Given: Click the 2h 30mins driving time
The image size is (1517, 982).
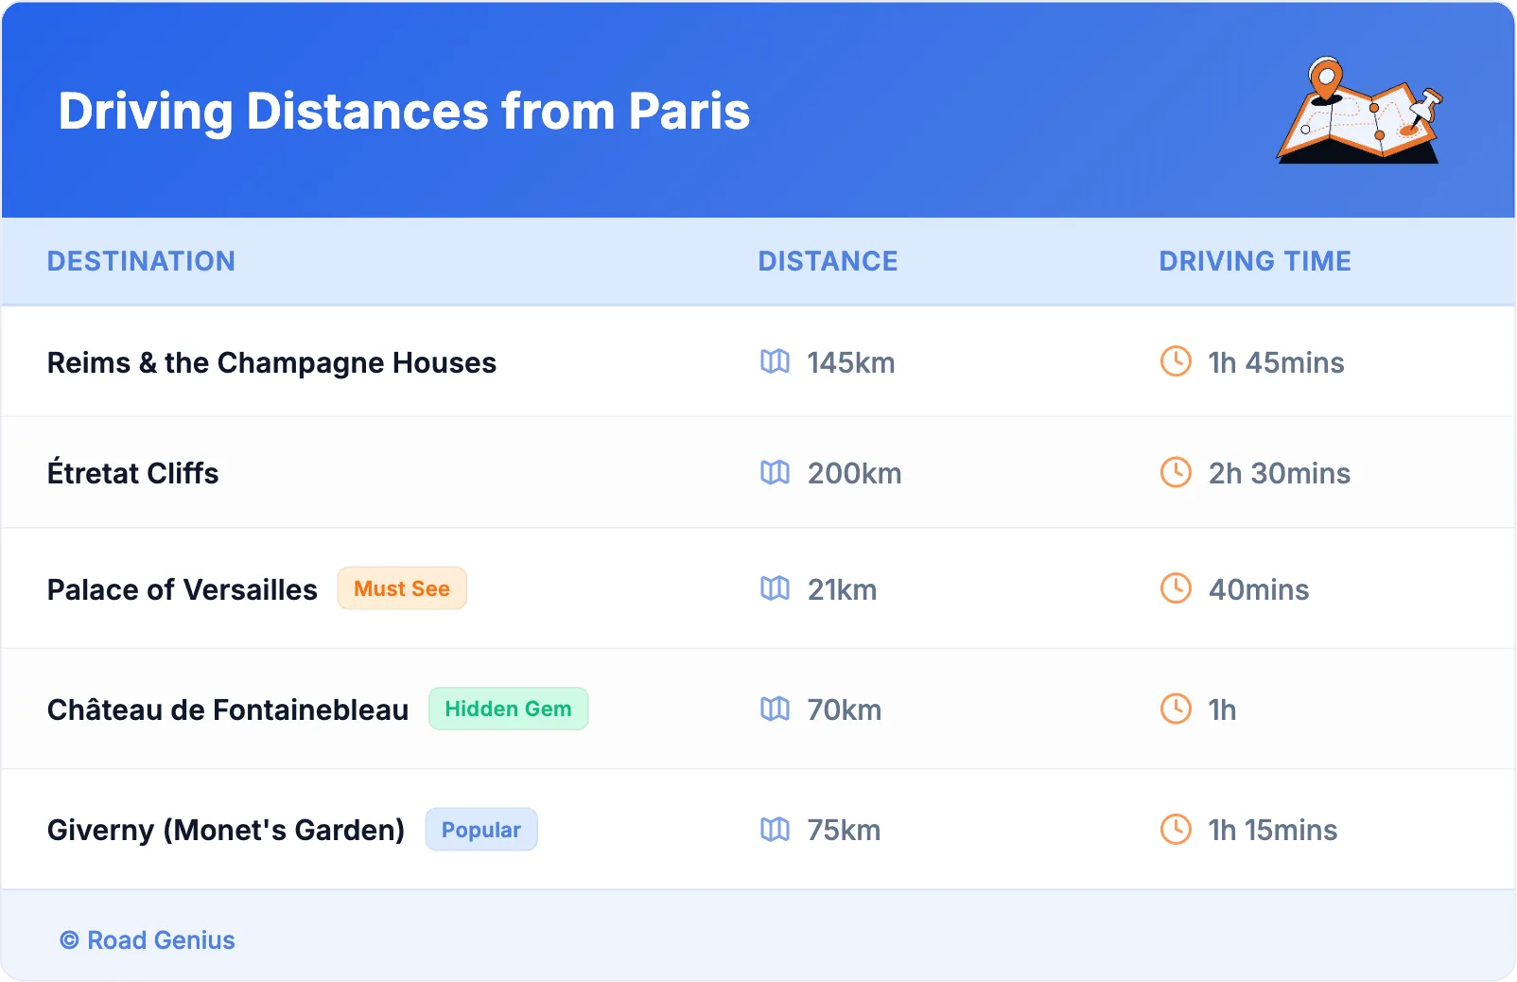Looking at the screenshot, I should coord(1279,473).
